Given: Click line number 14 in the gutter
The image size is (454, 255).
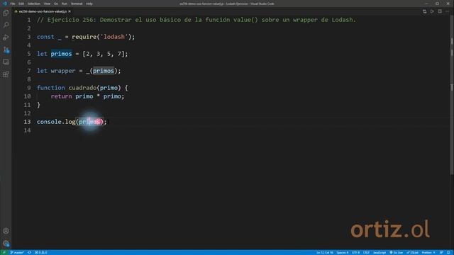Looking at the screenshot, I should 27,130.
